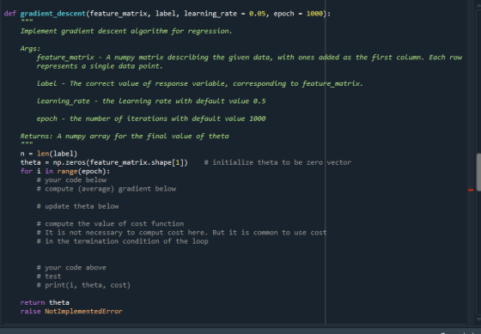The image size is (481, 334).
Task: Click the docstring line starting 'feature_matrix - A numpy matrix'
Action: (249, 58)
